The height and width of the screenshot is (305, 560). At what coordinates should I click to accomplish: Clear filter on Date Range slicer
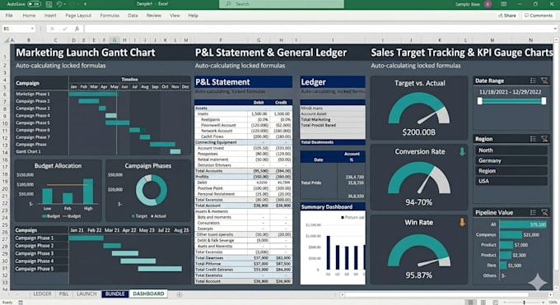click(x=544, y=81)
